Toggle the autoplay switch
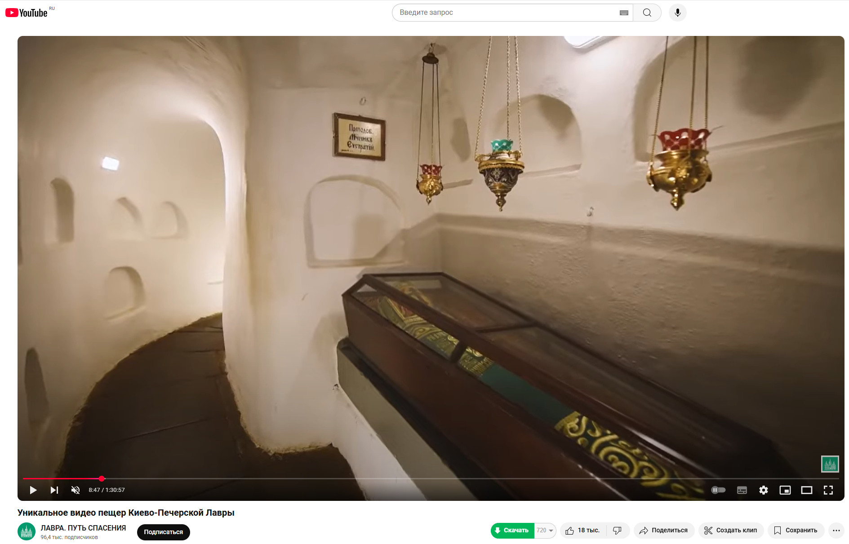This screenshot has width=849, height=544. [718, 490]
